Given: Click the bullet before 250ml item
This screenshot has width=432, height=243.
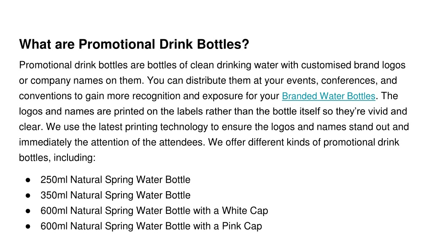Looking at the screenshot, I should (x=28, y=180).
